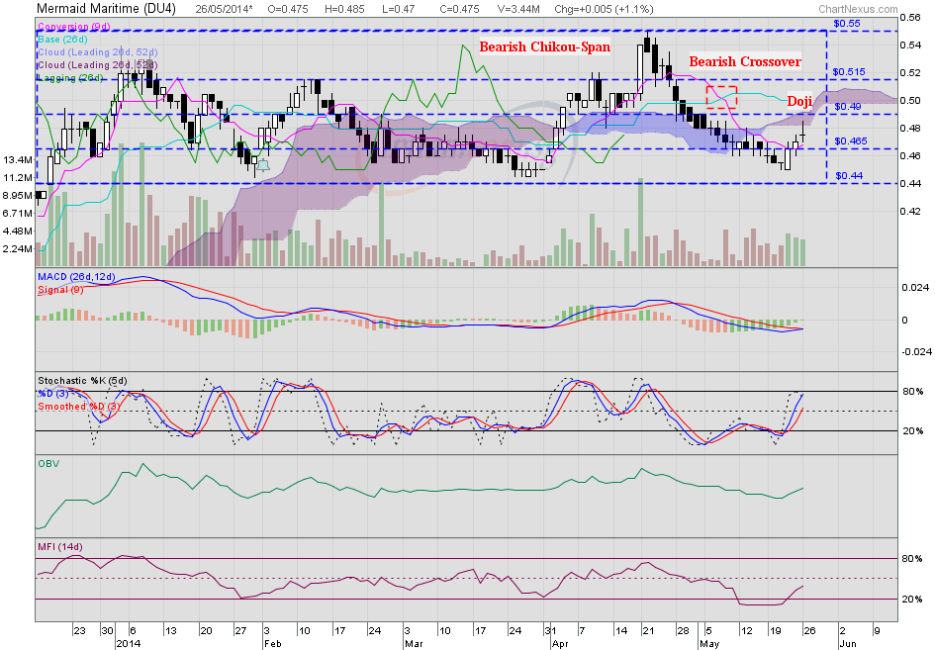
Task: Click the $0.515 level label
Action: (x=849, y=71)
